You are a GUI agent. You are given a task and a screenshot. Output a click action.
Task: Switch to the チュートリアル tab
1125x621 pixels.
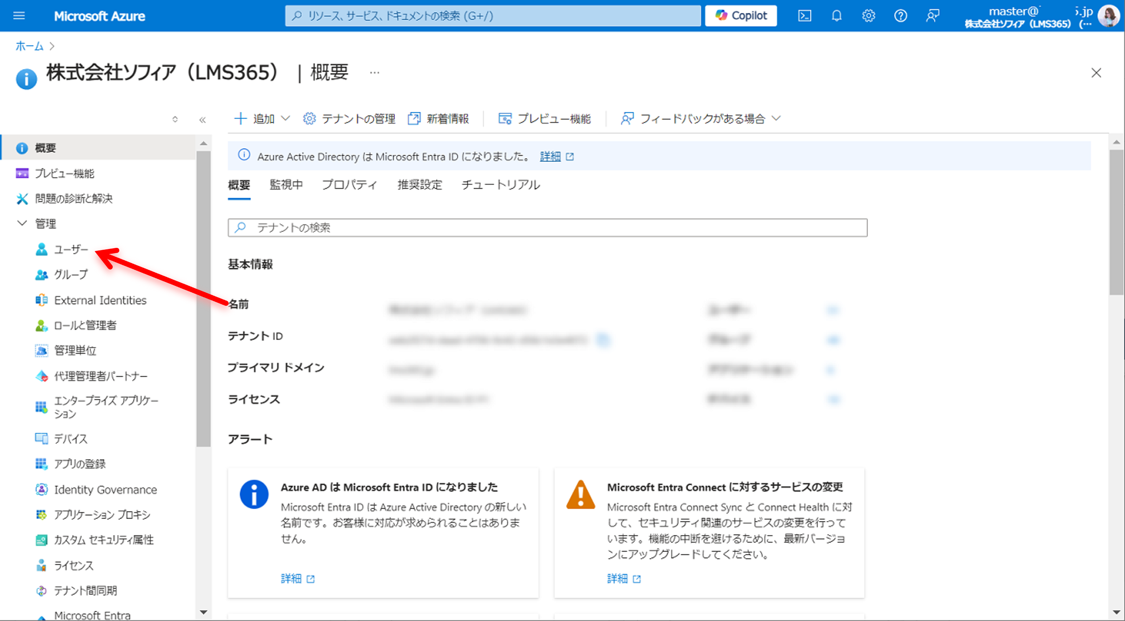(x=501, y=185)
